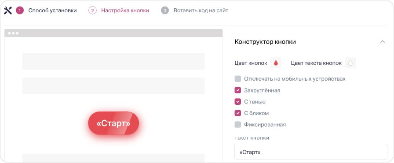This screenshot has width=394, height=163.
Task: Click the Конструктор кнопки heading
Action: (x=265, y=42)
